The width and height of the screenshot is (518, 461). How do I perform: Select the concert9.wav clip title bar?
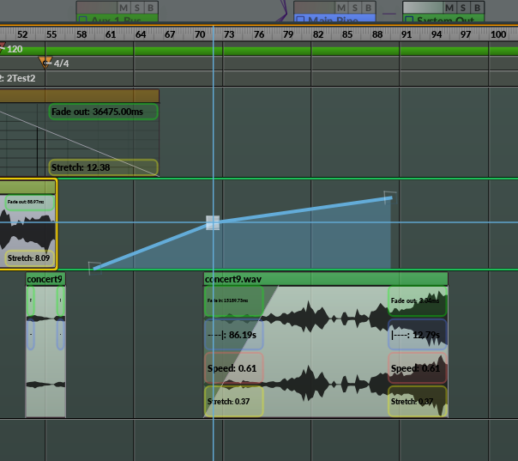coord(326,279)
